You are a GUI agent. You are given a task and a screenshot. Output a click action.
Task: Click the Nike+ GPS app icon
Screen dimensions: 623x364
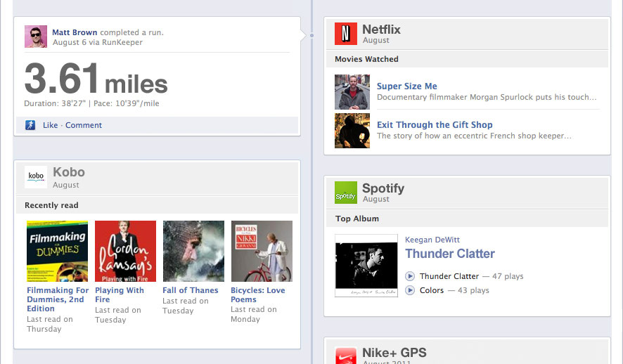pos(345,355)
